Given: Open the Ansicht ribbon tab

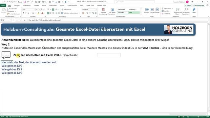Looking at the screenshot, I should (62, 5).
